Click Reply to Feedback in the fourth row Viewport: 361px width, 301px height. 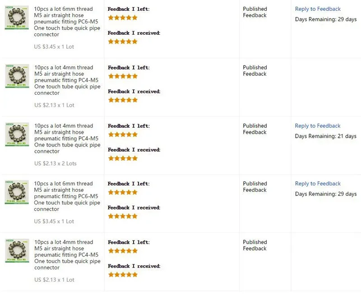[318, 184]
